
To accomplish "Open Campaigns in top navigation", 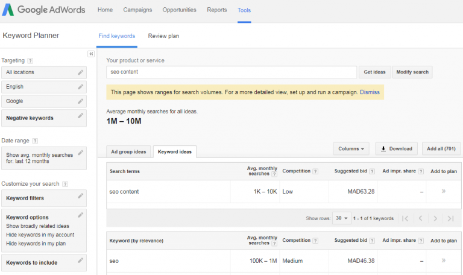I will 137,10.
